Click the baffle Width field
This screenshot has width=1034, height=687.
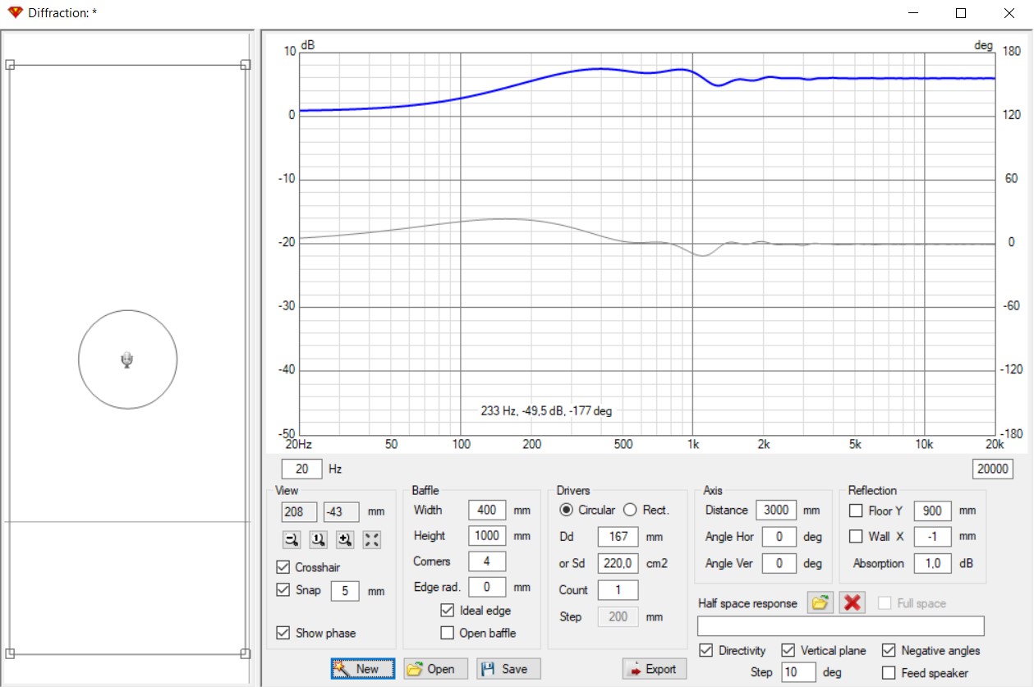pyautogui.click(x=487, y=510)
